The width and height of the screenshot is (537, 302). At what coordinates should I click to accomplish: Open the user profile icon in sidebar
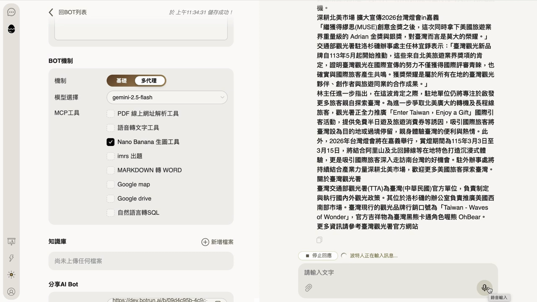(11, 292)
